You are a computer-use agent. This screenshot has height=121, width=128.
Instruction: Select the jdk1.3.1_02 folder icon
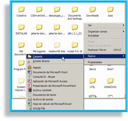(x=75, y=27)
